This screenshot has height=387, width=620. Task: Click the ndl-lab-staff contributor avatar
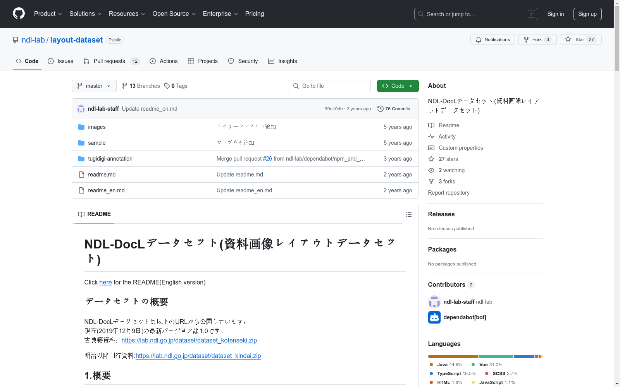(434, 302)
